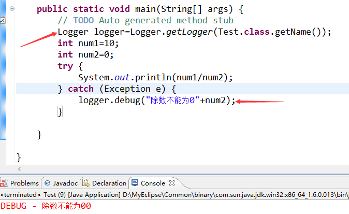349x214 pixels.
Task: Click the TODO task marker icon in gutter
Action: click(3, 21)
